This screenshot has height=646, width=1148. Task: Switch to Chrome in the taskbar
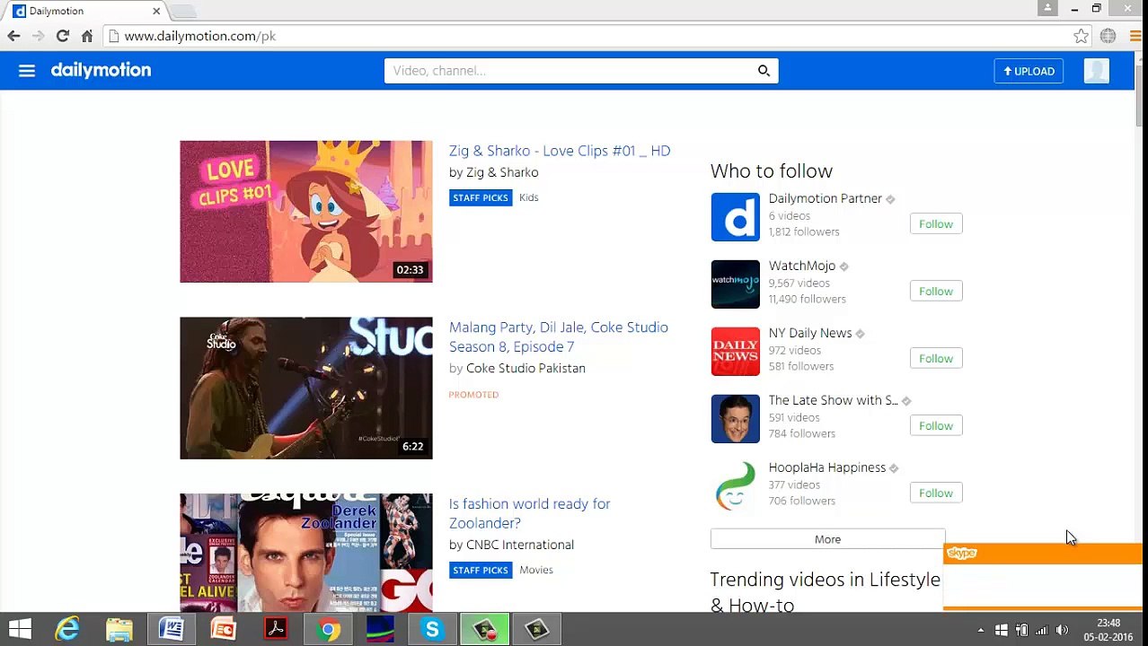pos(328,629)
